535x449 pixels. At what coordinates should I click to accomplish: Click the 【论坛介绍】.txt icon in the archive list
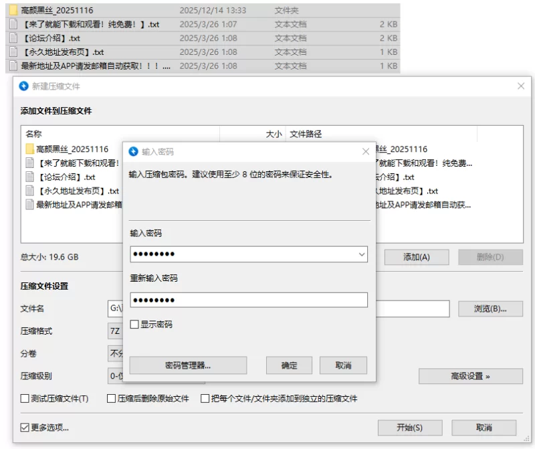(30, 177)
